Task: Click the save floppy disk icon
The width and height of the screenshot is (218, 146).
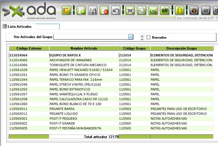Action: pos(93,11)
